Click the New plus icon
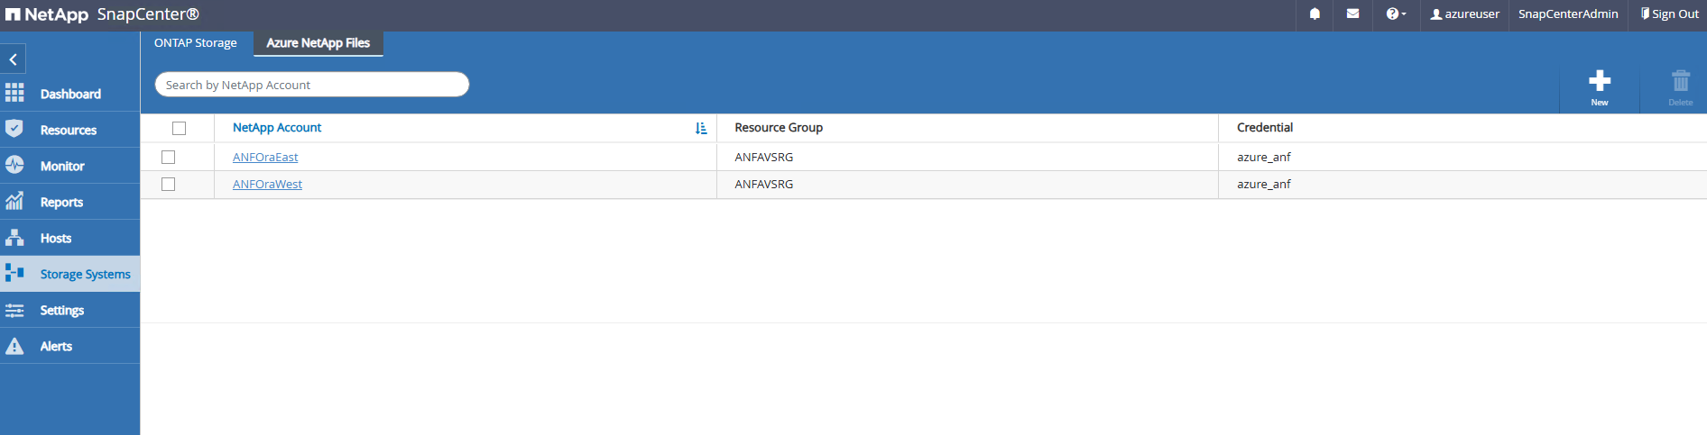Screen dimensions: 1707x435 click(1600, 81)
